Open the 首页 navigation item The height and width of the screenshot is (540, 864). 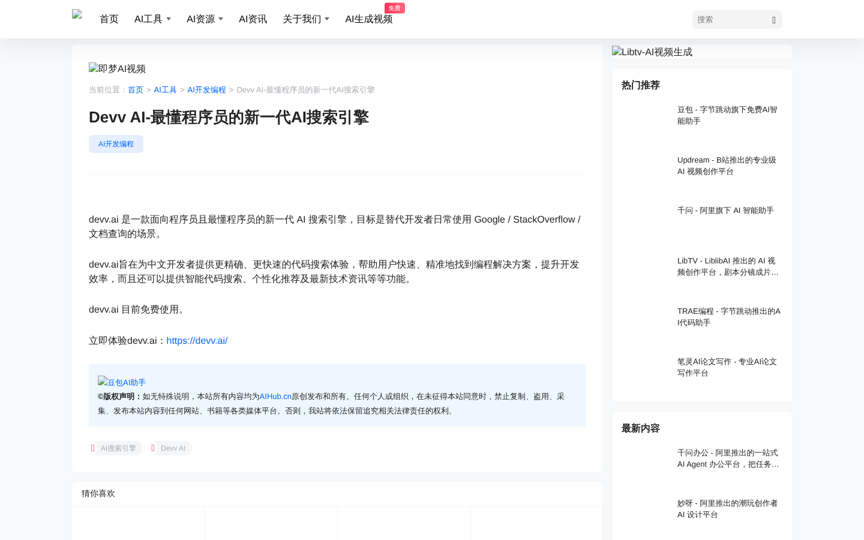point(109,19)
